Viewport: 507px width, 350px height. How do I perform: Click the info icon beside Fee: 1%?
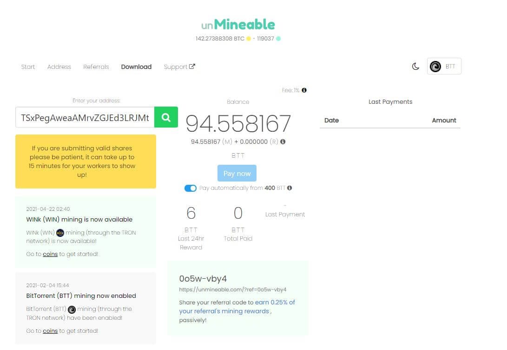[x=304, y=90]
